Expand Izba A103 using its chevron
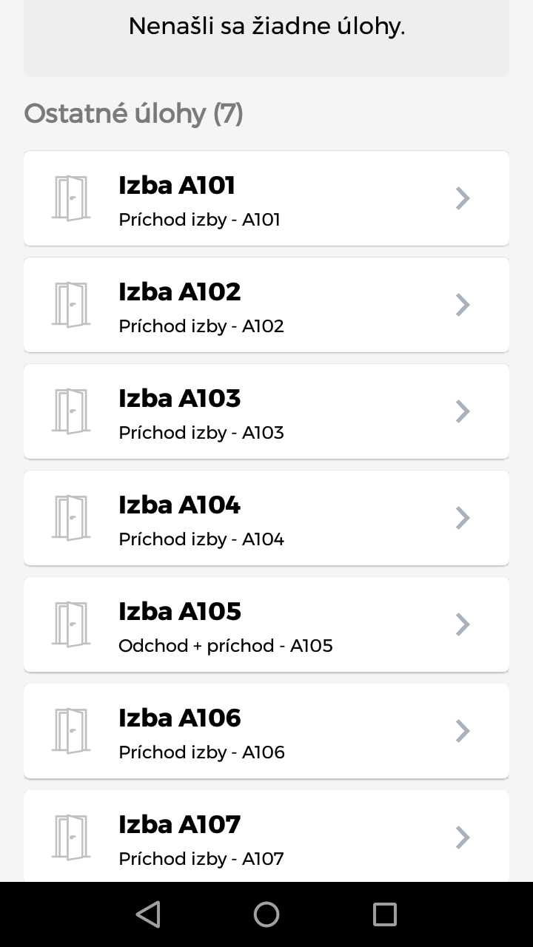Viewport: 533px width, 947px height. tap(463, 411)
